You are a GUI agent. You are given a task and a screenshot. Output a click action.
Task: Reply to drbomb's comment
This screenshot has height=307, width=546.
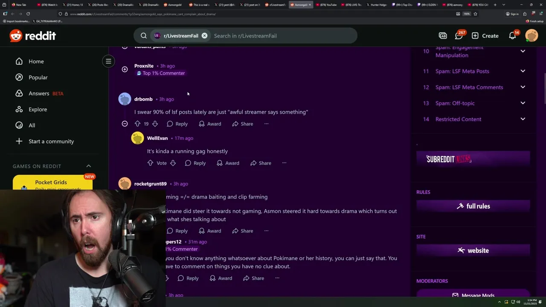click(177, 124)
